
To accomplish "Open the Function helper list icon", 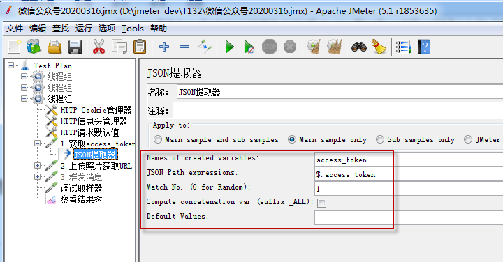I will [x=403, y=47].
